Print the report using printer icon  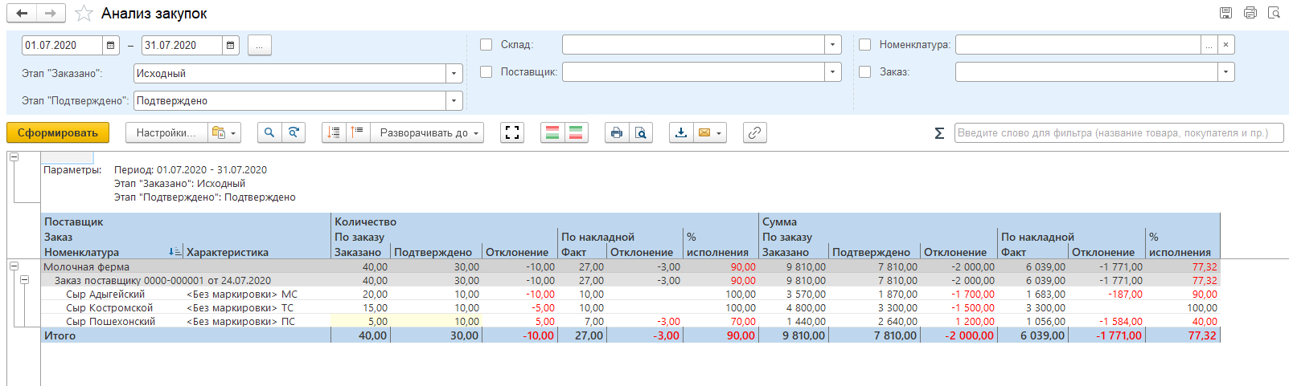click(x=616, y=133)
